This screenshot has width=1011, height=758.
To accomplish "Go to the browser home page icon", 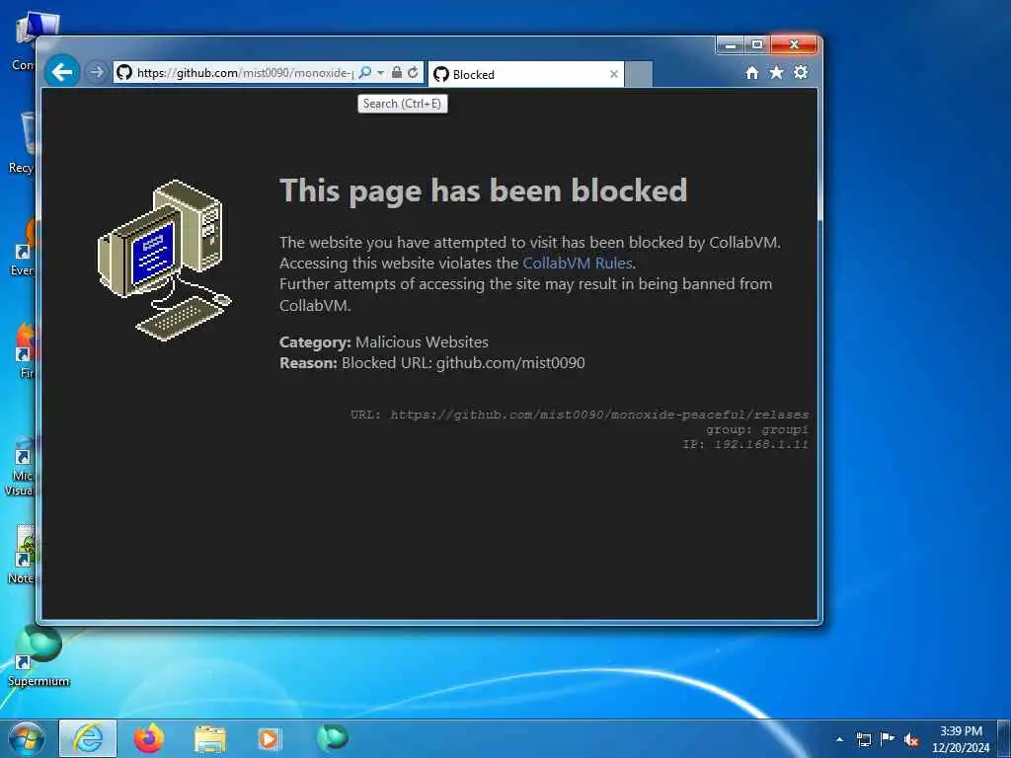I will click(751, 73).
